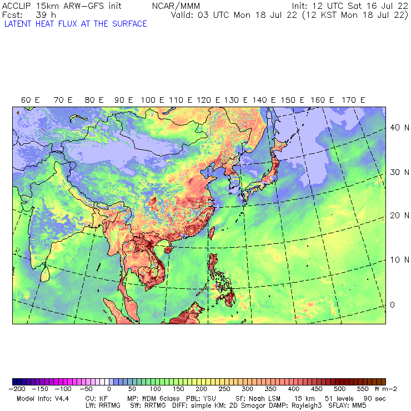The height and width of the screenshot is (411, 411).
Task: Click the '-200' color scale label
Action: coord(17,389)
